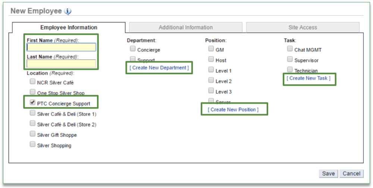This screenshot has height=188, width=373.
Task: Uncheck PTC Concierge Support location
Action: (x=33, y=103)
